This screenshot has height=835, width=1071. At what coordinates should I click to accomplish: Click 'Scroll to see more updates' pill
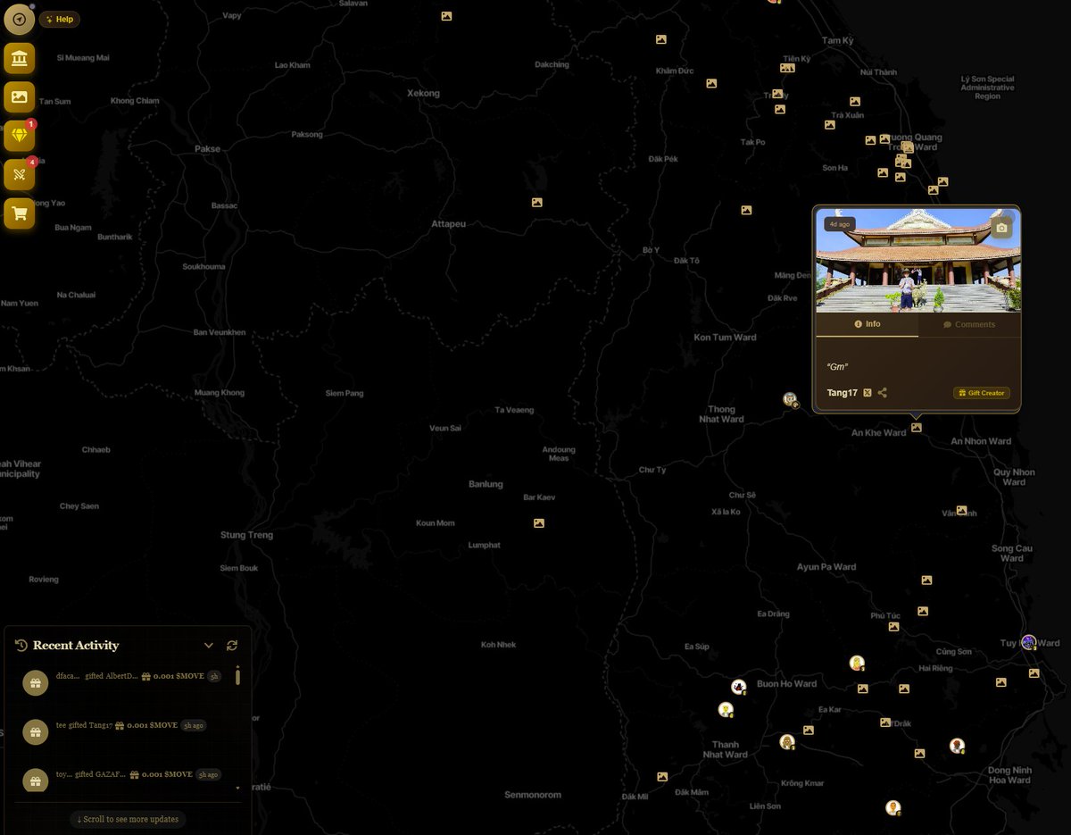click(x=128, y=819)
